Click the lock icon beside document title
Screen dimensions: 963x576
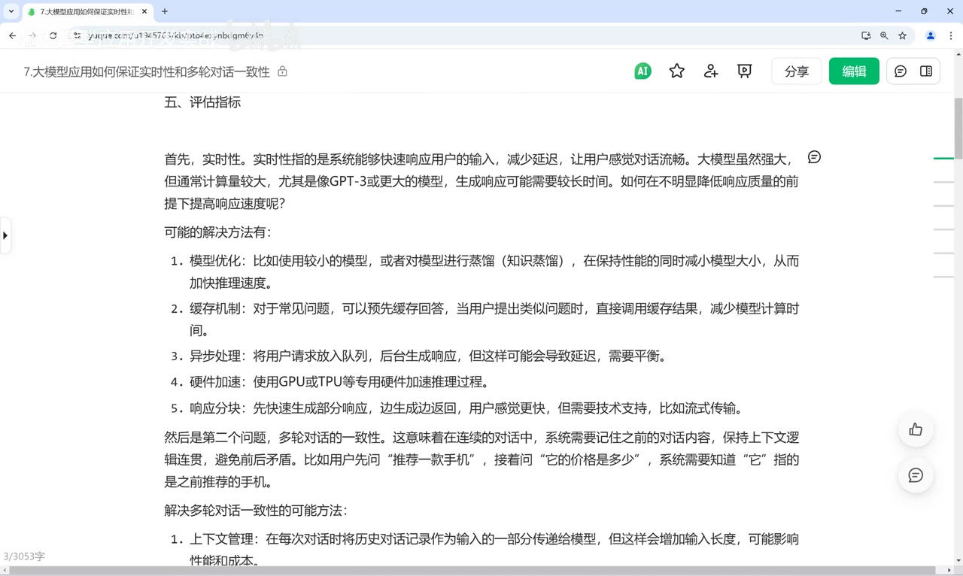tap(282, 71)
